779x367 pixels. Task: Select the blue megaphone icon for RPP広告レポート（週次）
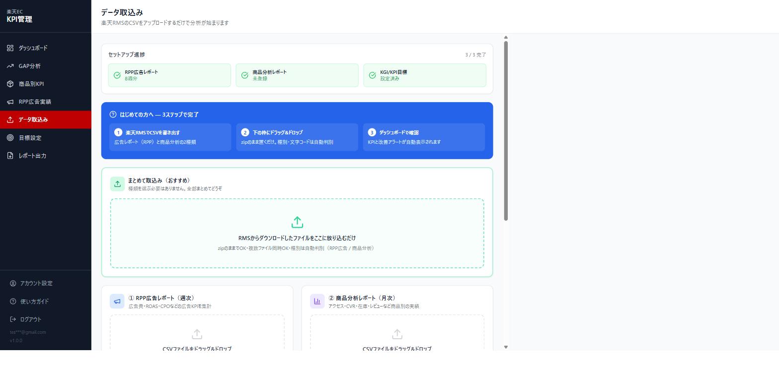117,301
